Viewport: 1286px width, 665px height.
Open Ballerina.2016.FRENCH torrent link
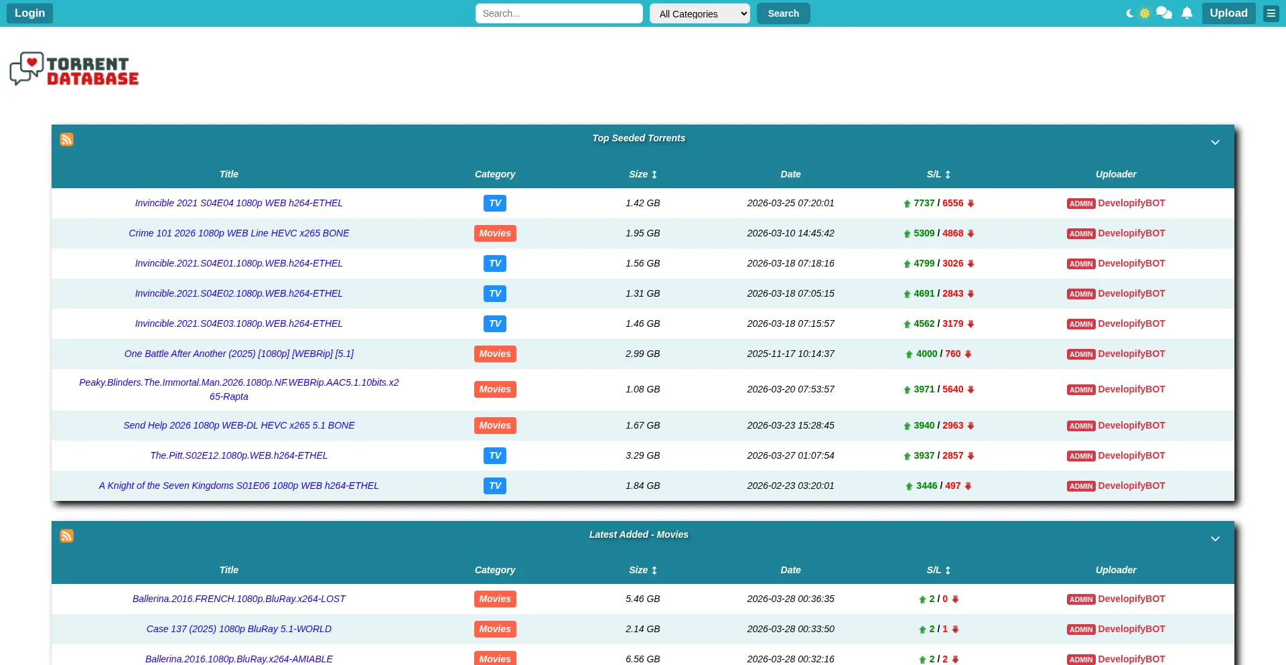coord(238,599)
